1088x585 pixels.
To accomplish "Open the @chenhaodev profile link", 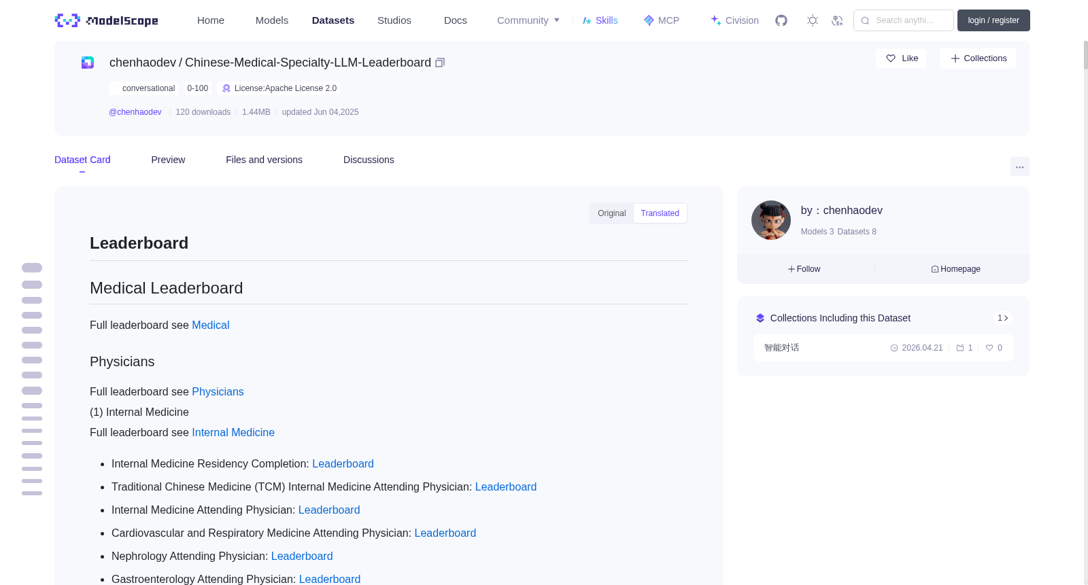I will (x=135, y=112).
